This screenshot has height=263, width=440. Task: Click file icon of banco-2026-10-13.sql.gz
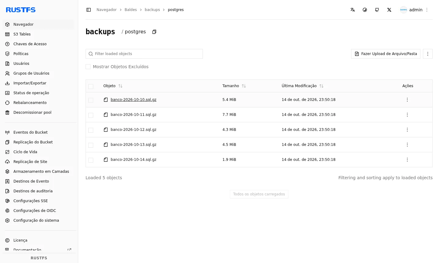coord(106,145)
